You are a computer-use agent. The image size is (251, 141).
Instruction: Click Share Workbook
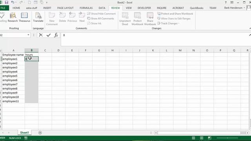[x=150, y=19]
